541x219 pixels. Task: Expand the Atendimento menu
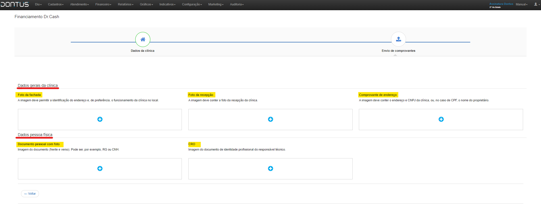[80, 5]
